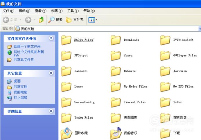
Task: Select the 我的音乐 music folder icon
Action: 116,133
